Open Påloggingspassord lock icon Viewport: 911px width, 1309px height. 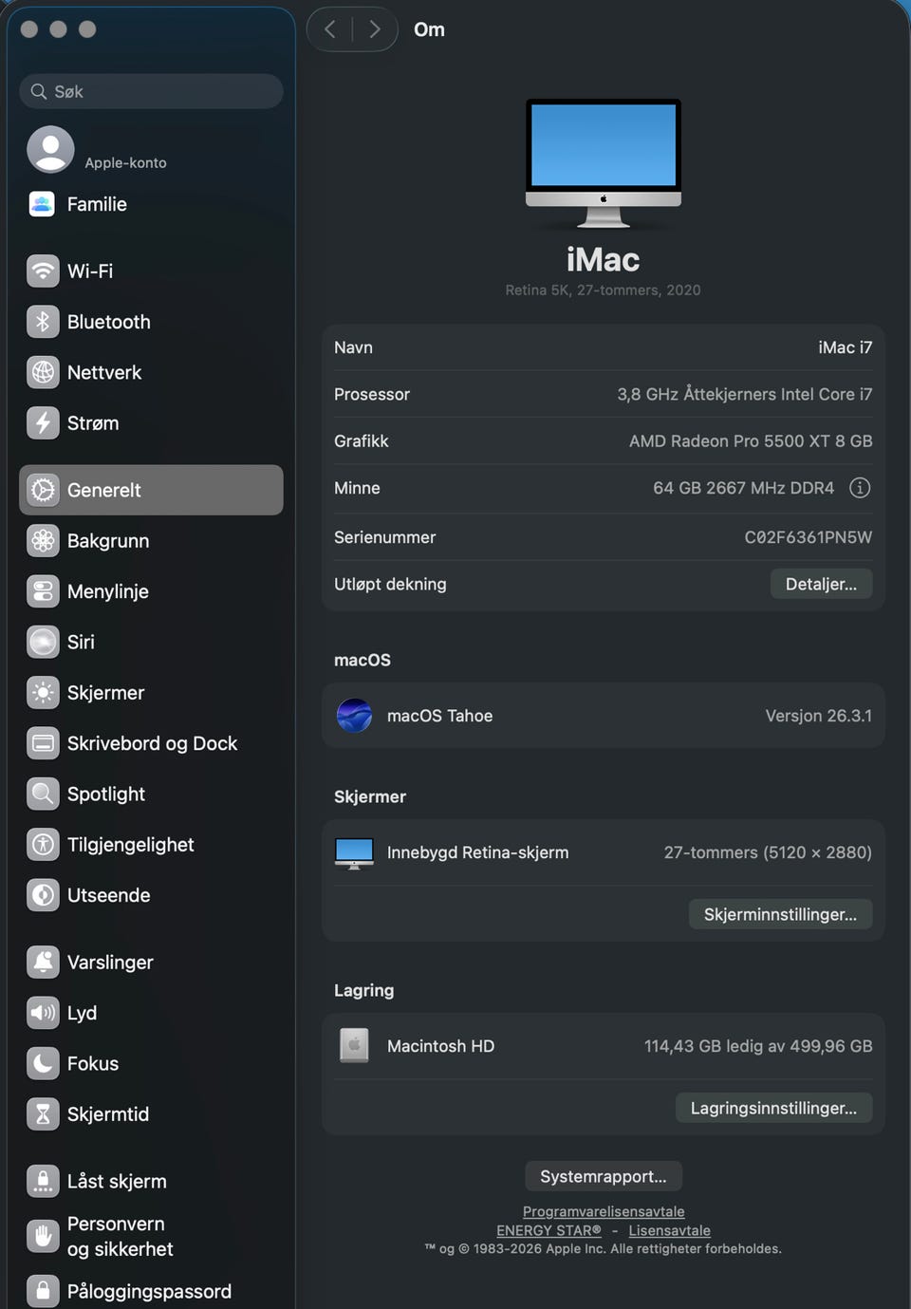click(43, 1291)
